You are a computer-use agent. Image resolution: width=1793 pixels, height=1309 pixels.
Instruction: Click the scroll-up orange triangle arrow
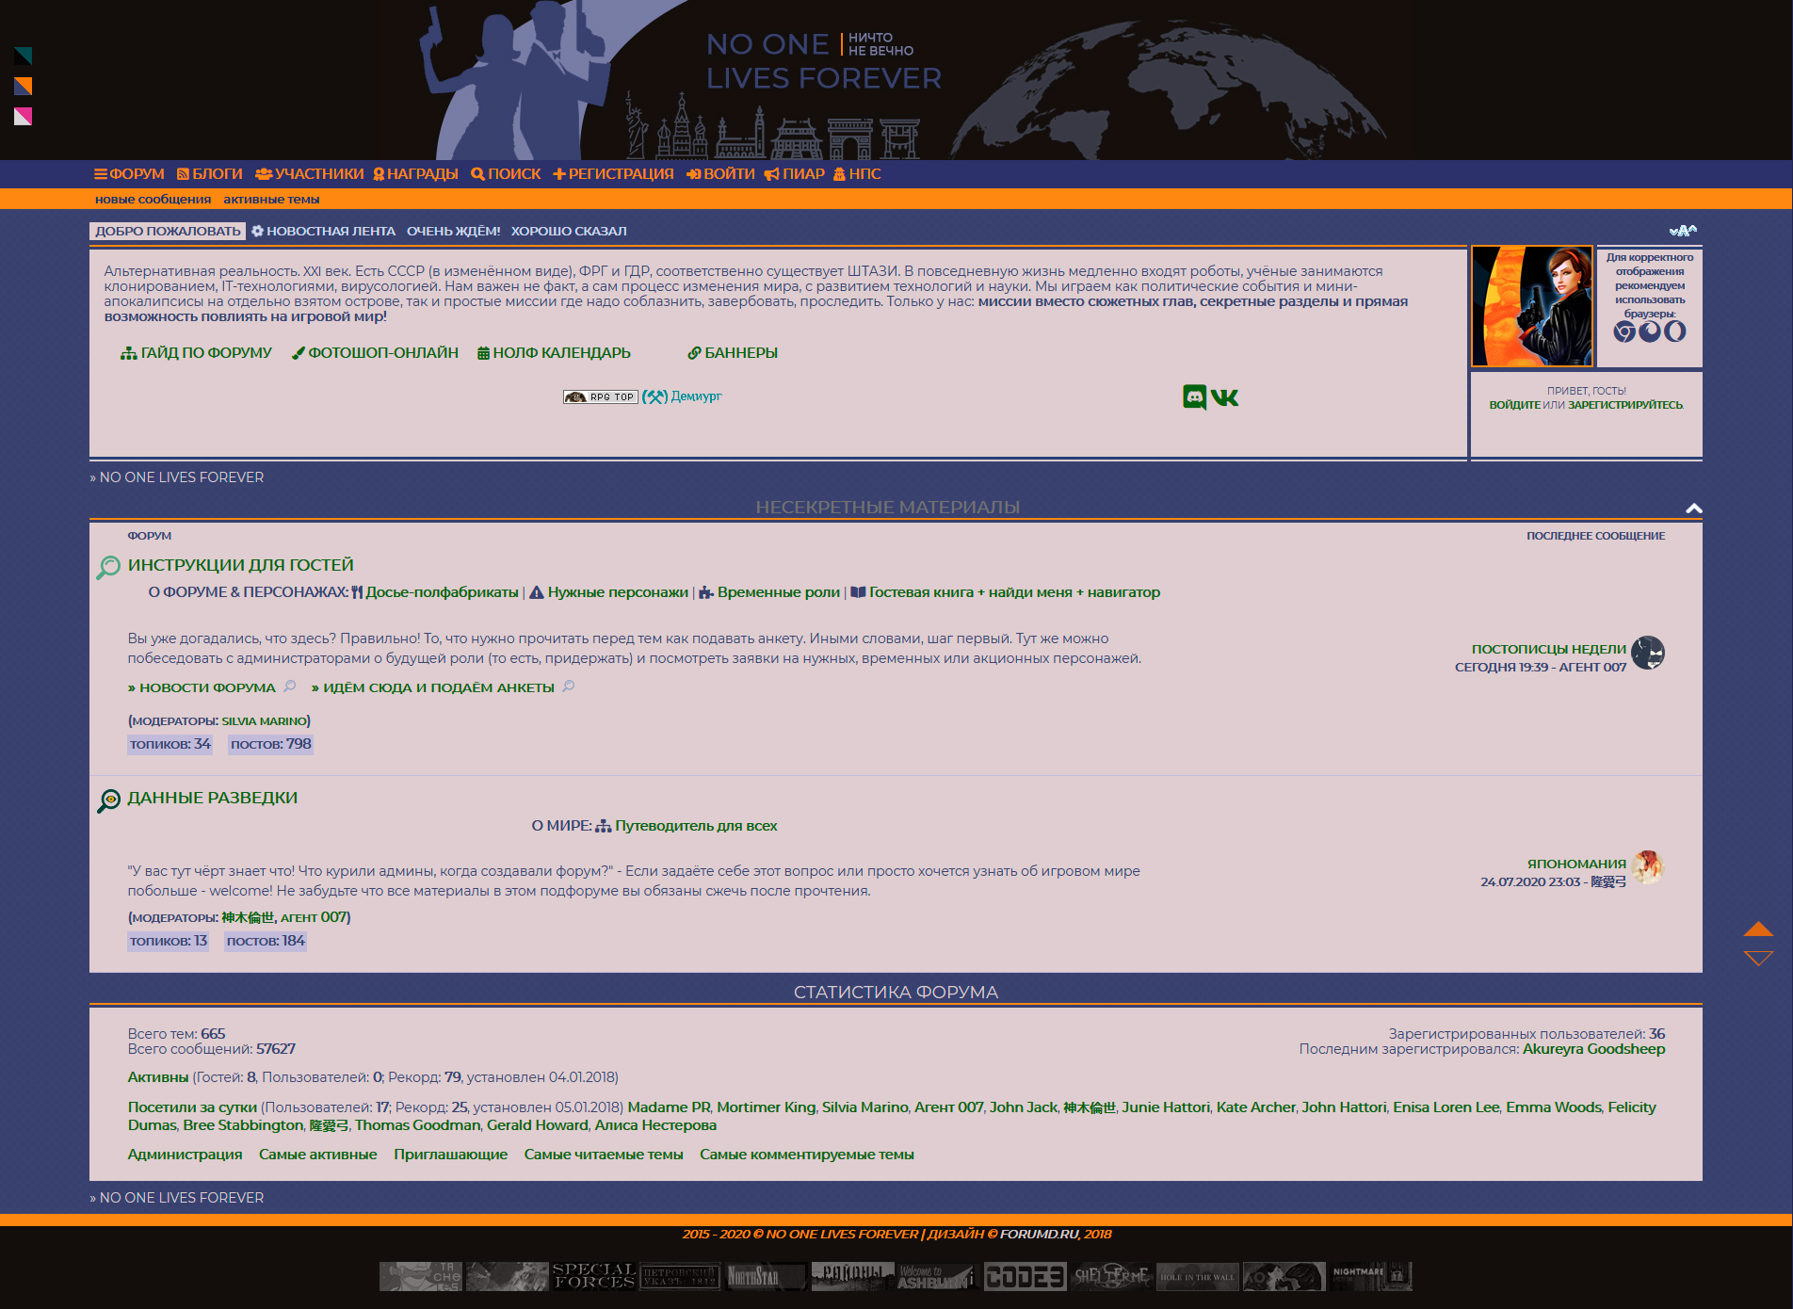[x=1757, y=929]
